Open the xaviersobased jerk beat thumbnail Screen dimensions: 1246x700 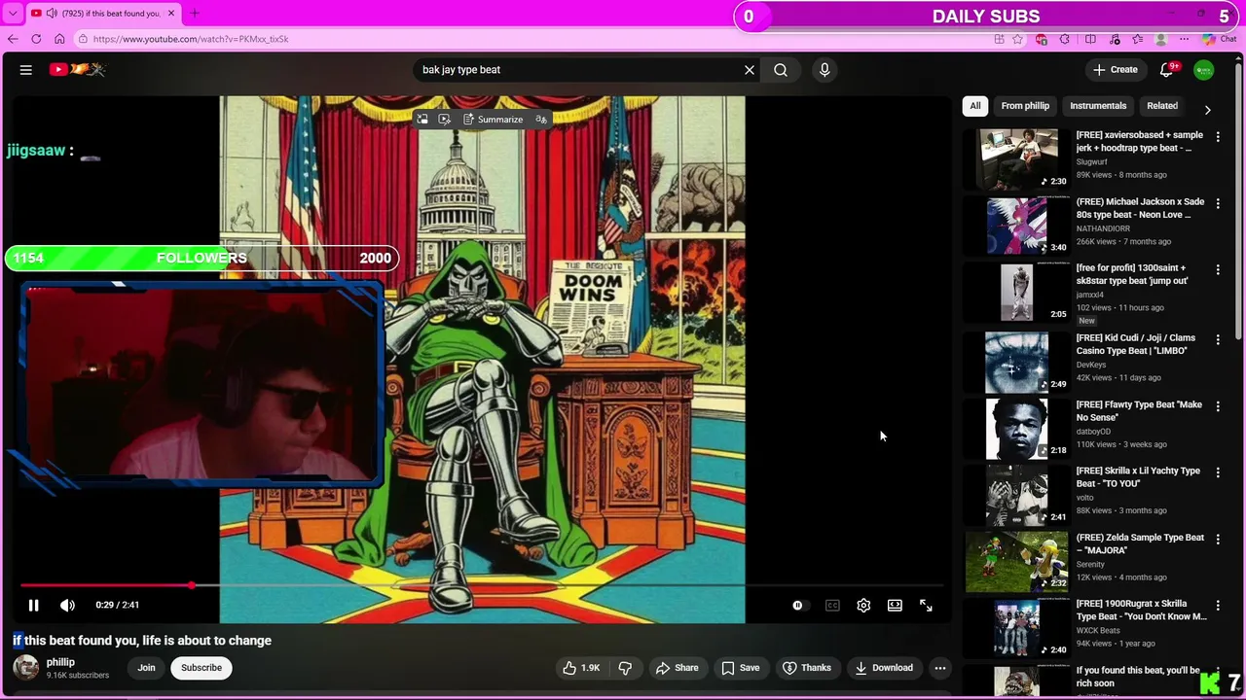pyautogui.click(x=1016, y=158)
